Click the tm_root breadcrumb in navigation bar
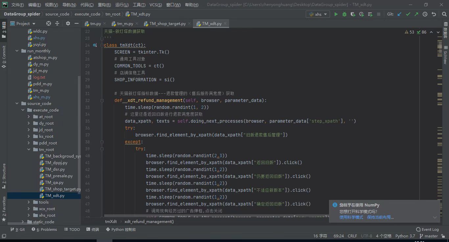This screenshot has height=242, width=449. pos(113,14)
